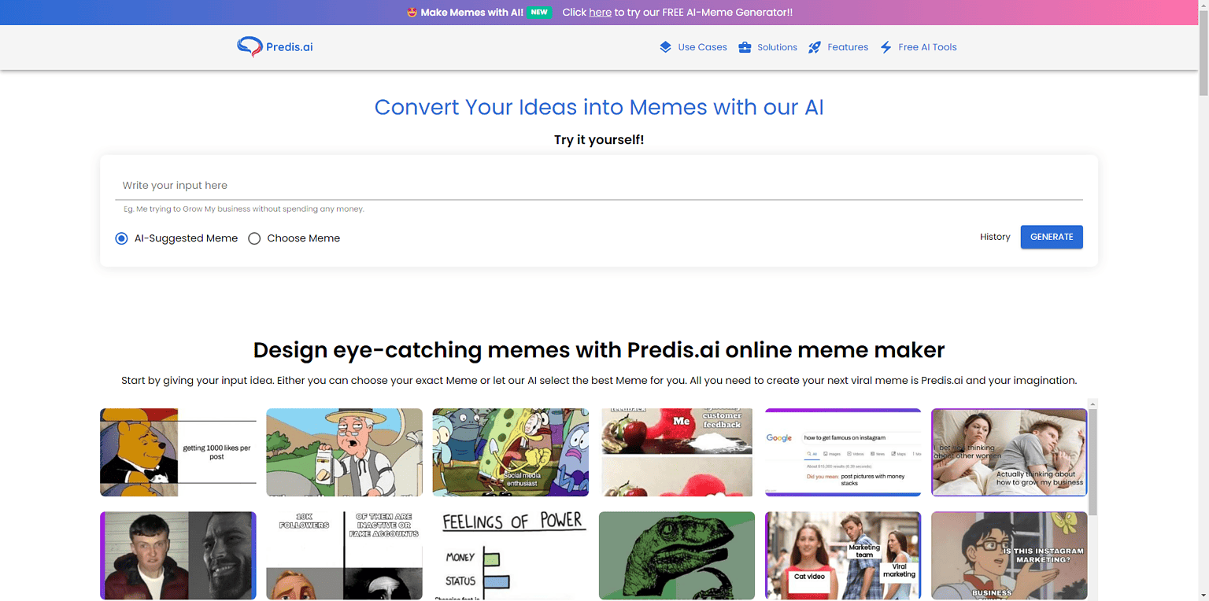Expand the Free AI Tools menu
The height and width of the screenshot is (601, 1209).
click(927, 47)
